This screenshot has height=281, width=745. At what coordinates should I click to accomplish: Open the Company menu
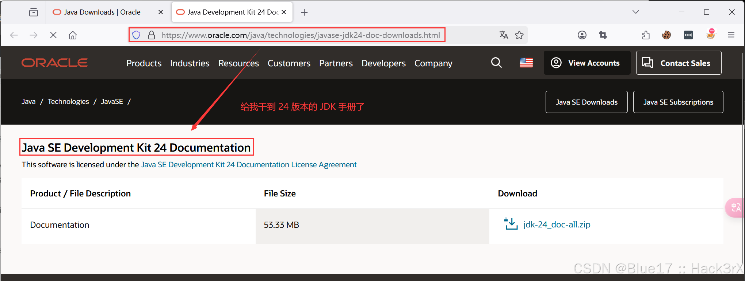pos(433,63)
